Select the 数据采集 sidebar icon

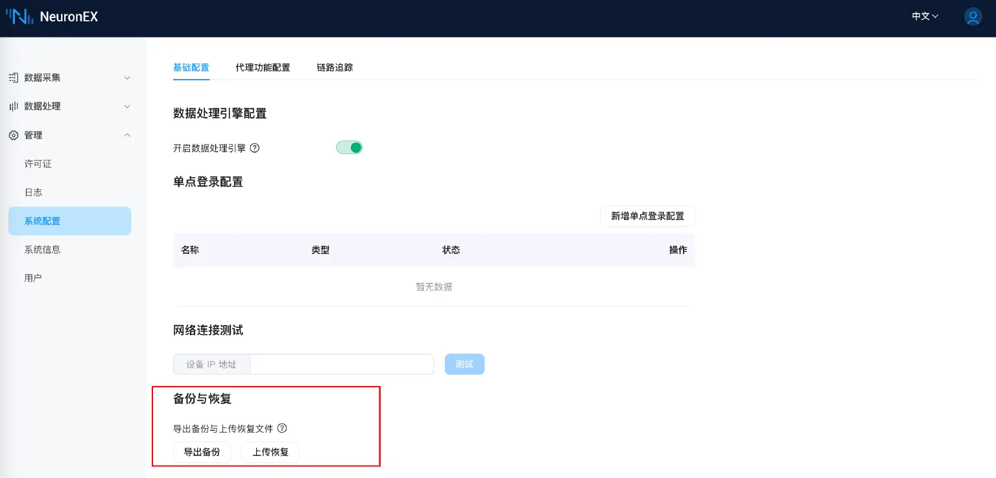[x=13, y=78]
